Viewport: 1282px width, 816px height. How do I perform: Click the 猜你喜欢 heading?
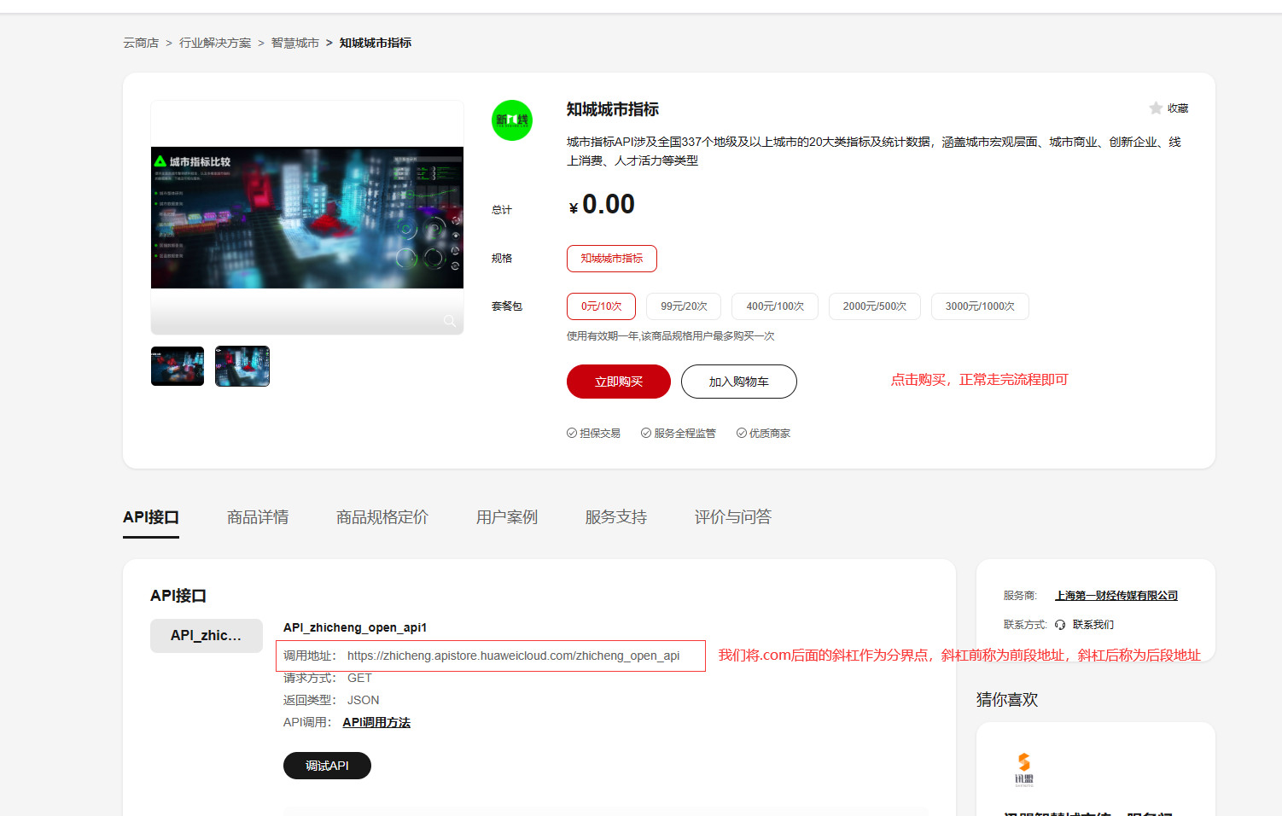1007,700
